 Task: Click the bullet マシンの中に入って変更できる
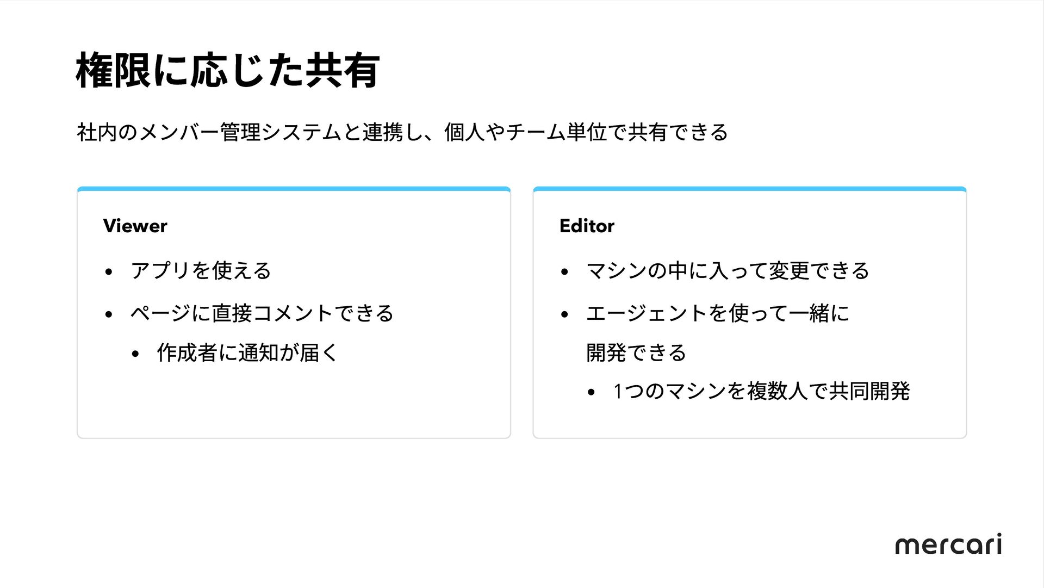coord(728,270)
